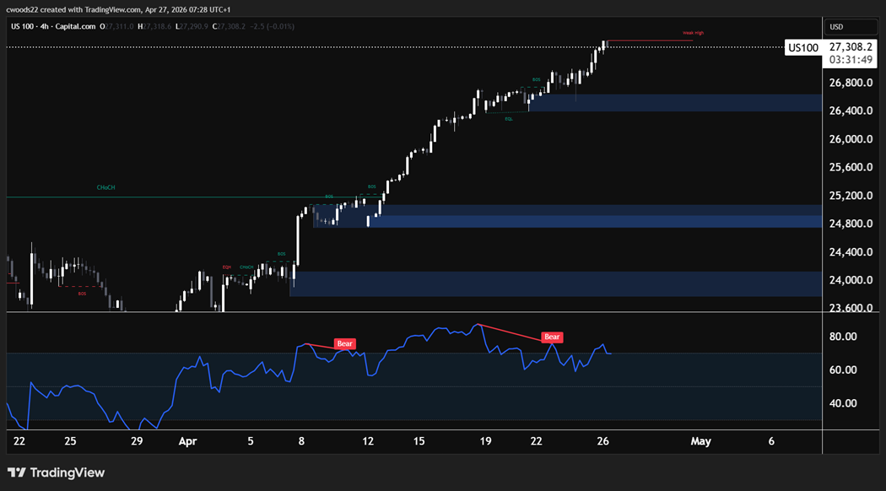
Task: Click the green EQL label under the candles
Action: pos(509,118)
